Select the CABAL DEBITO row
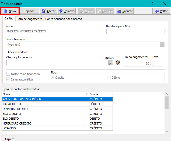Viewport: 171px width, 141px height. 57,104
